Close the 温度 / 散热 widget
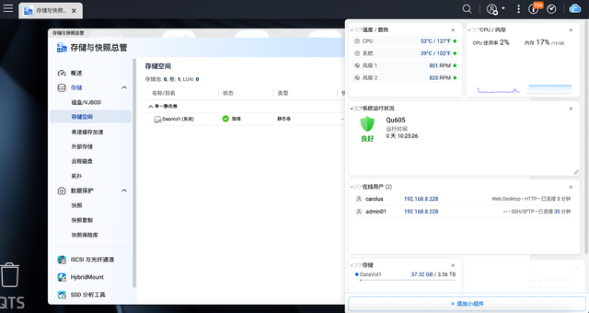 453,30
